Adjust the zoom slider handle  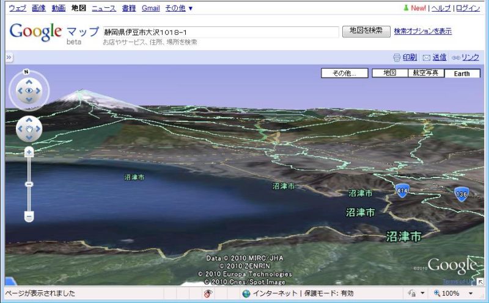coord(29,184)
